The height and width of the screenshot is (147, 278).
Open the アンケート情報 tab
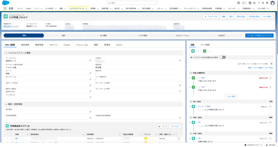coord(205,45)
